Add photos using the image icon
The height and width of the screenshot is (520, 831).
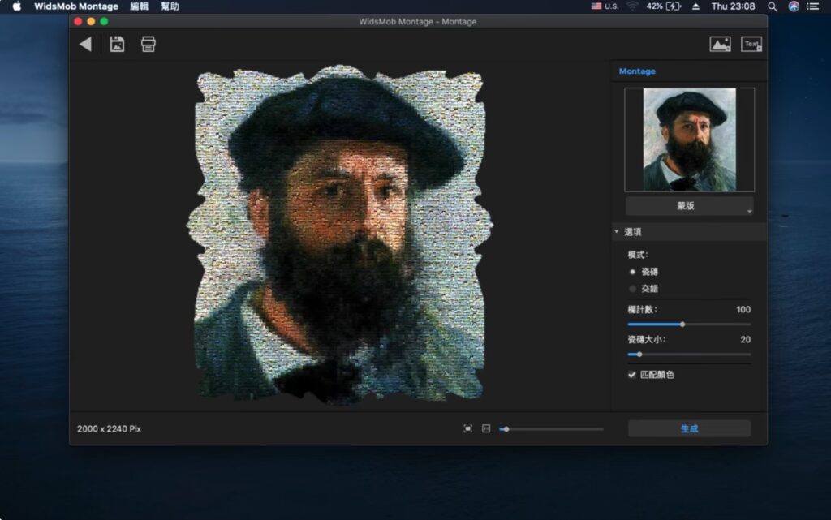(x=721, y=44)
